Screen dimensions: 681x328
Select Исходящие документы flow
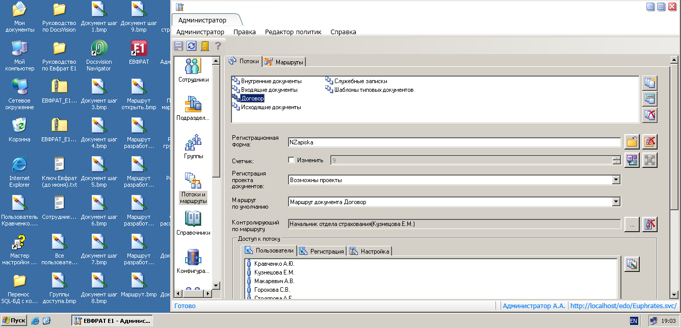(267, 107)
